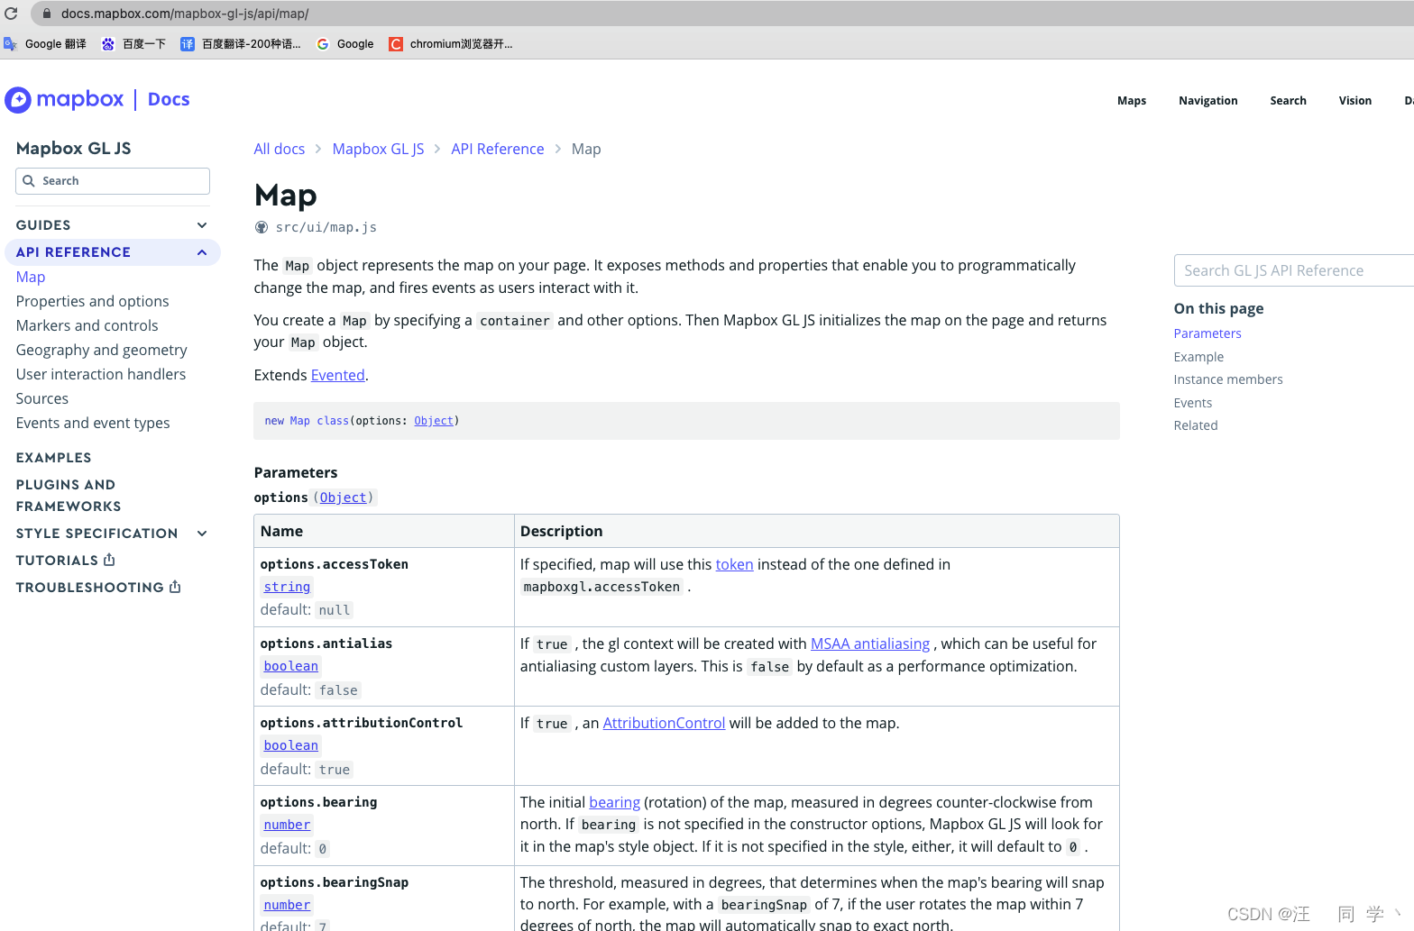Click boolean type under options.attributionControl
Image resolution: width=1414 pixels, height=931 pixels.
tap(291, 745)
